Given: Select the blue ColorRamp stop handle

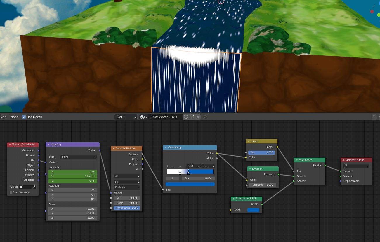Looking at the screenshot, I should tap(188, 173).
